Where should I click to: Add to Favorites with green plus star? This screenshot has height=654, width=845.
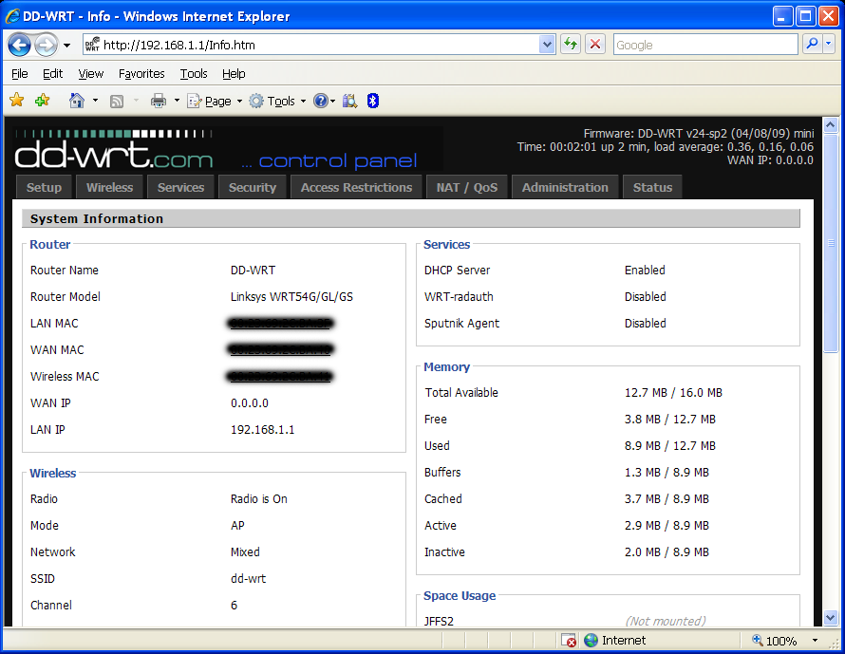click(42, 101)
